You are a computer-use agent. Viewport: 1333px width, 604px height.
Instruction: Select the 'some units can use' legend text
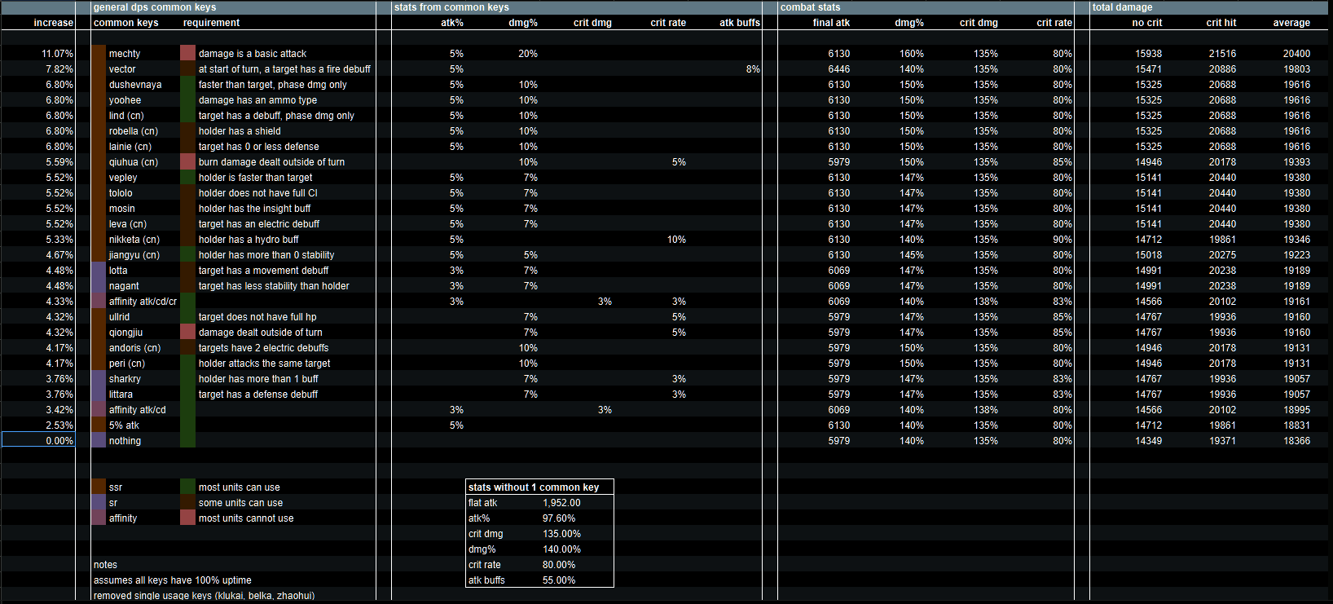[240, 503]
